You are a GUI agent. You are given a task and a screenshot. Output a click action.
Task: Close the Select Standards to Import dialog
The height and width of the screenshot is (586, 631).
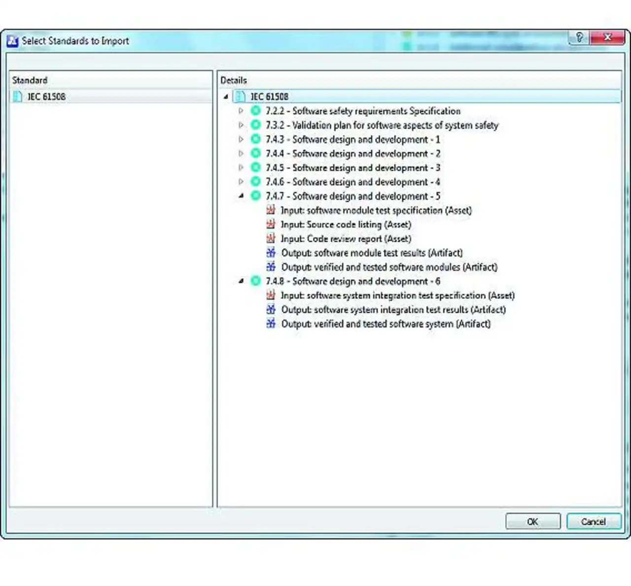tap(607, 38)
